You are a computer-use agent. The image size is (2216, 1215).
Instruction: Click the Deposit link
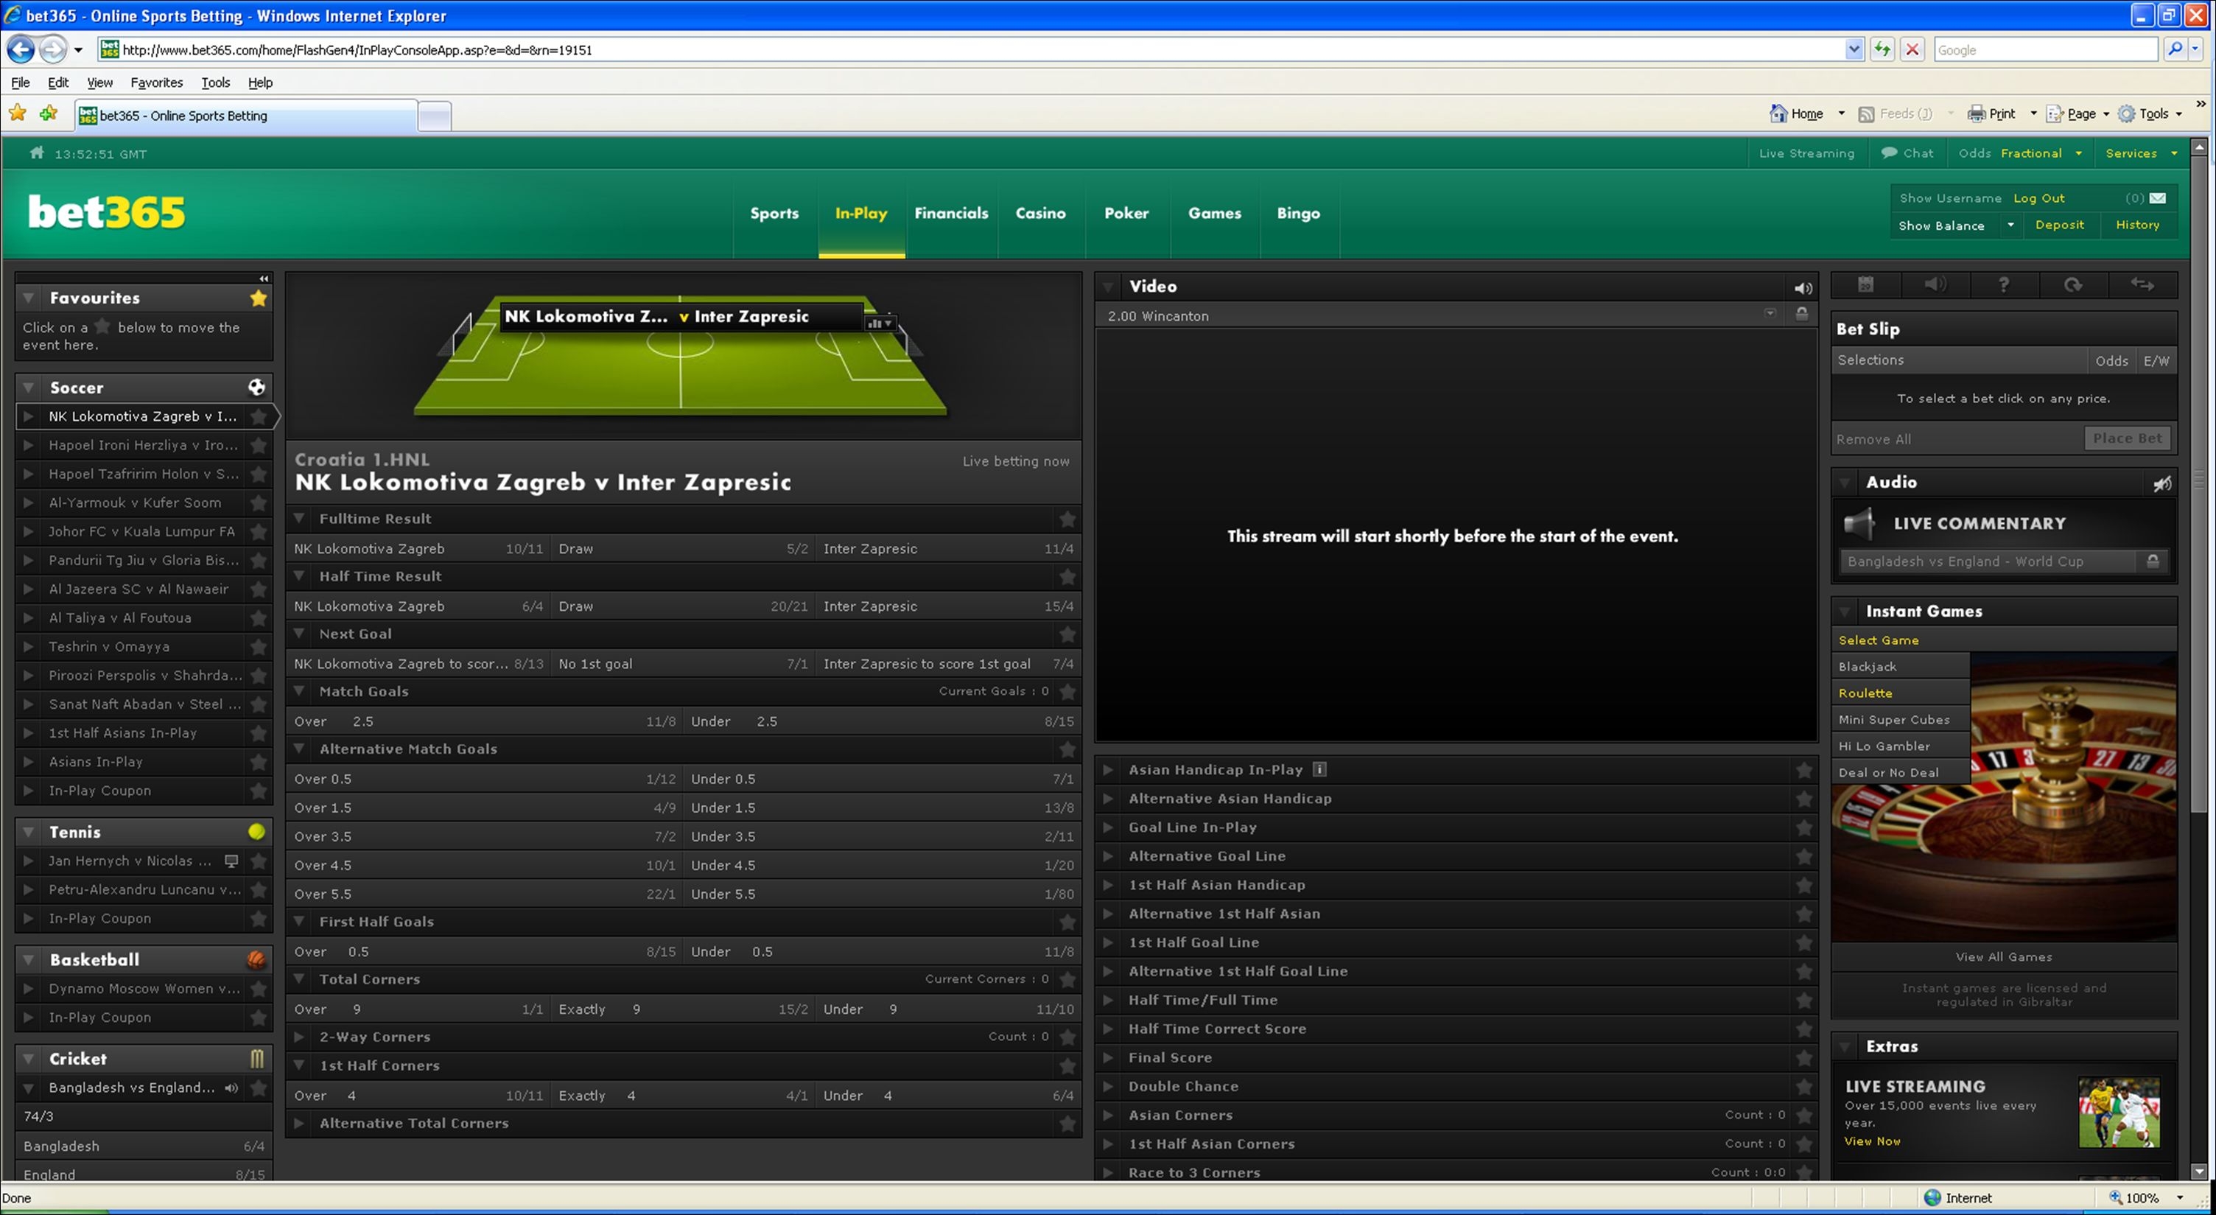coord(2059,225)
